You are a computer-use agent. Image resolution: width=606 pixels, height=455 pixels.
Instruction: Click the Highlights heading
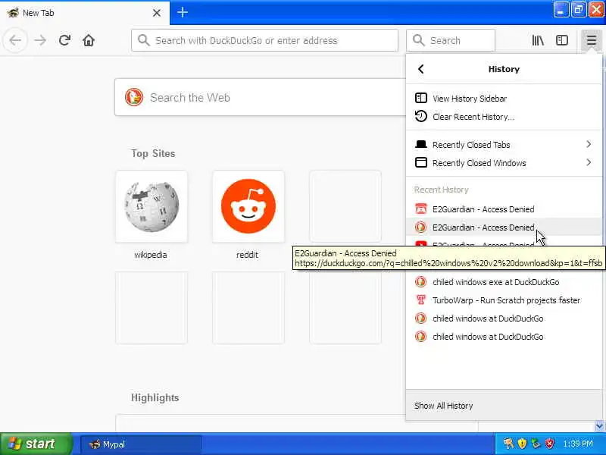tap(155, 397)
